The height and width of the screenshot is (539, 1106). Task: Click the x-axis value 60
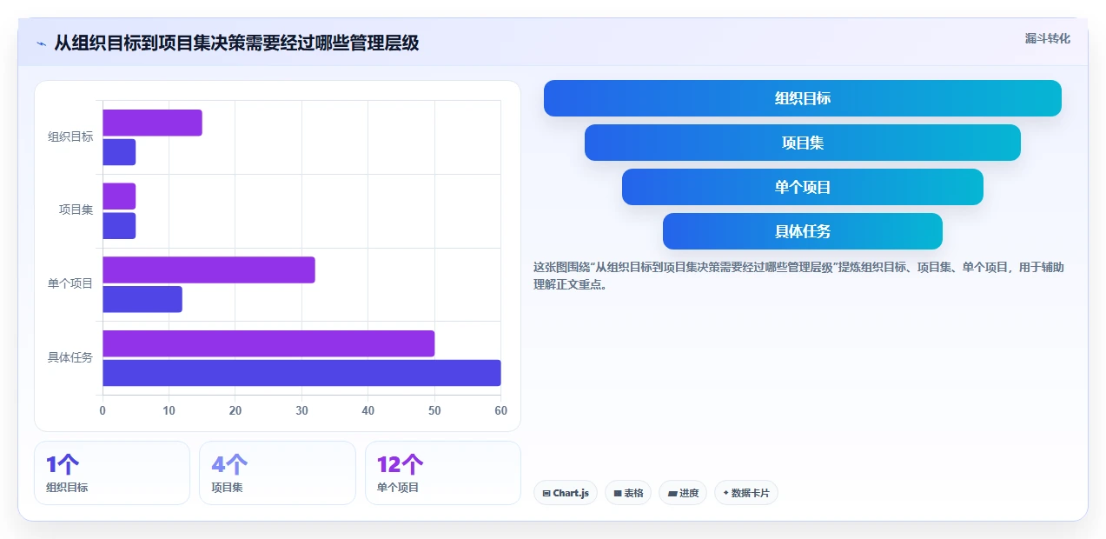point(500,410)
